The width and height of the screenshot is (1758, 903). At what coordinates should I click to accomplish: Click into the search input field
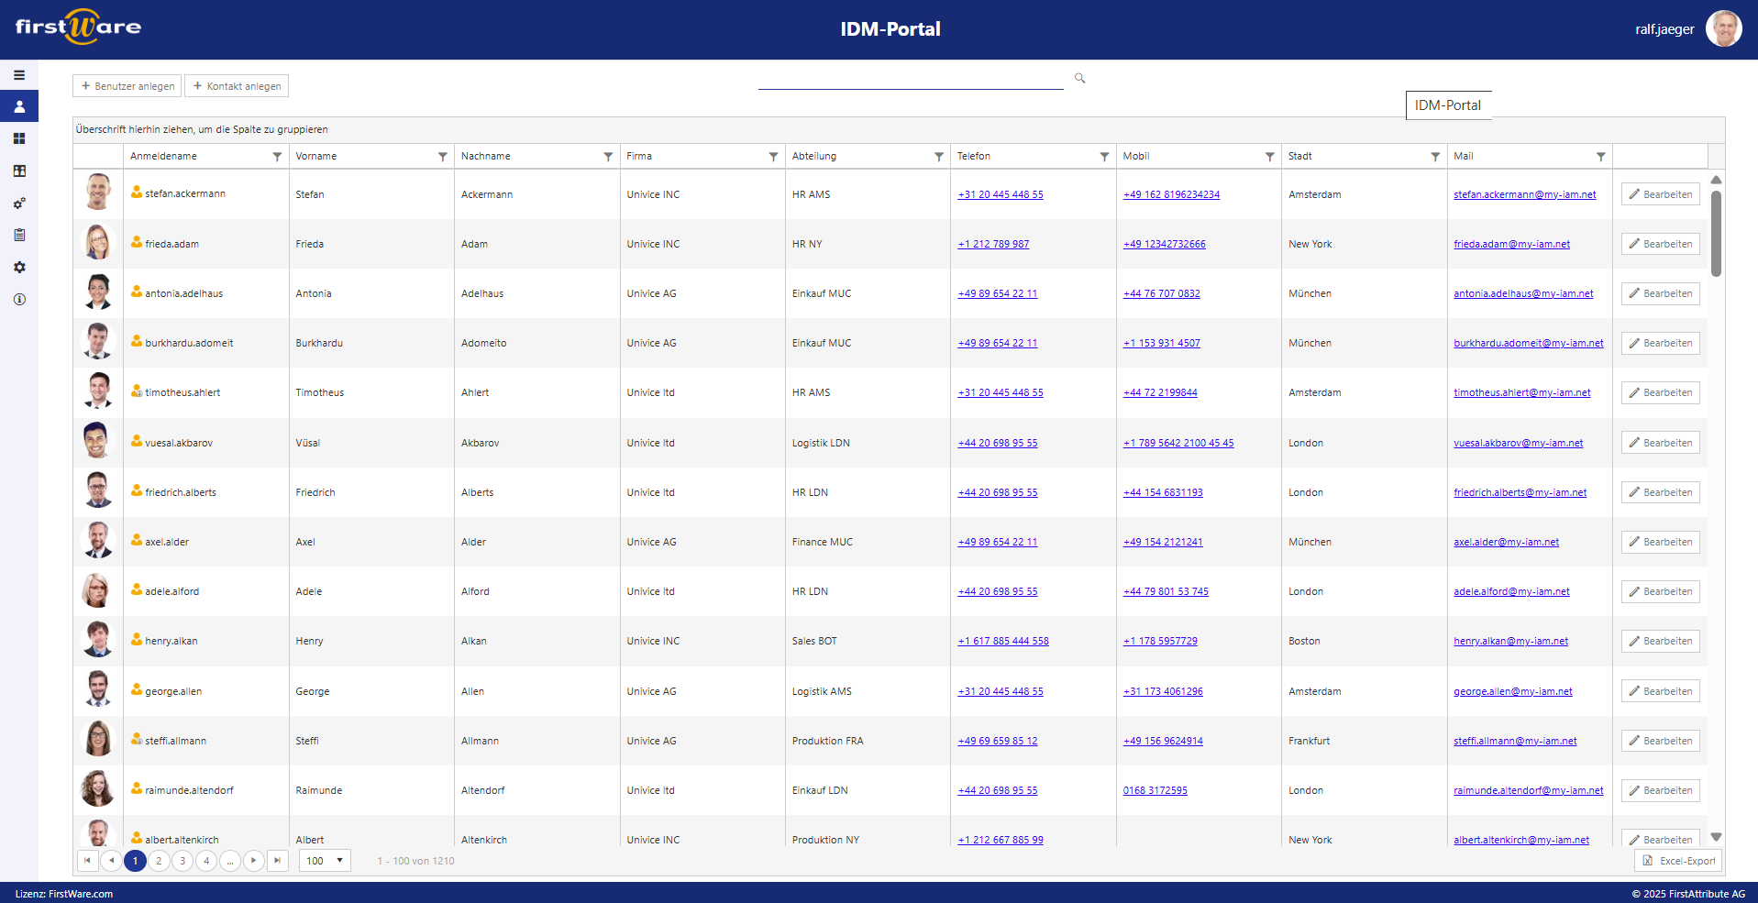(x=910, y=79)
